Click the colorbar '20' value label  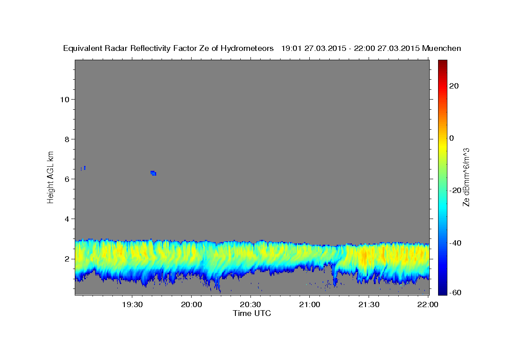(x=454, y=86)
